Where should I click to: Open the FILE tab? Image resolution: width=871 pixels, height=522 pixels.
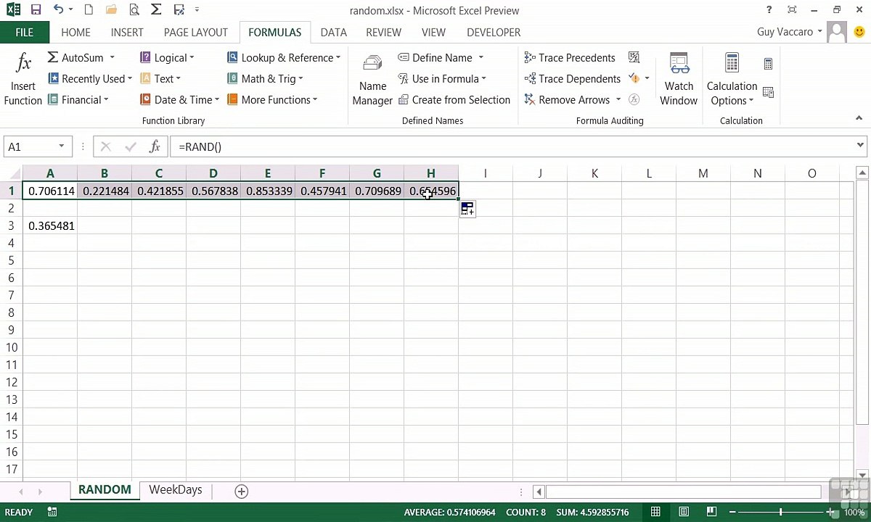pos(24,32)
